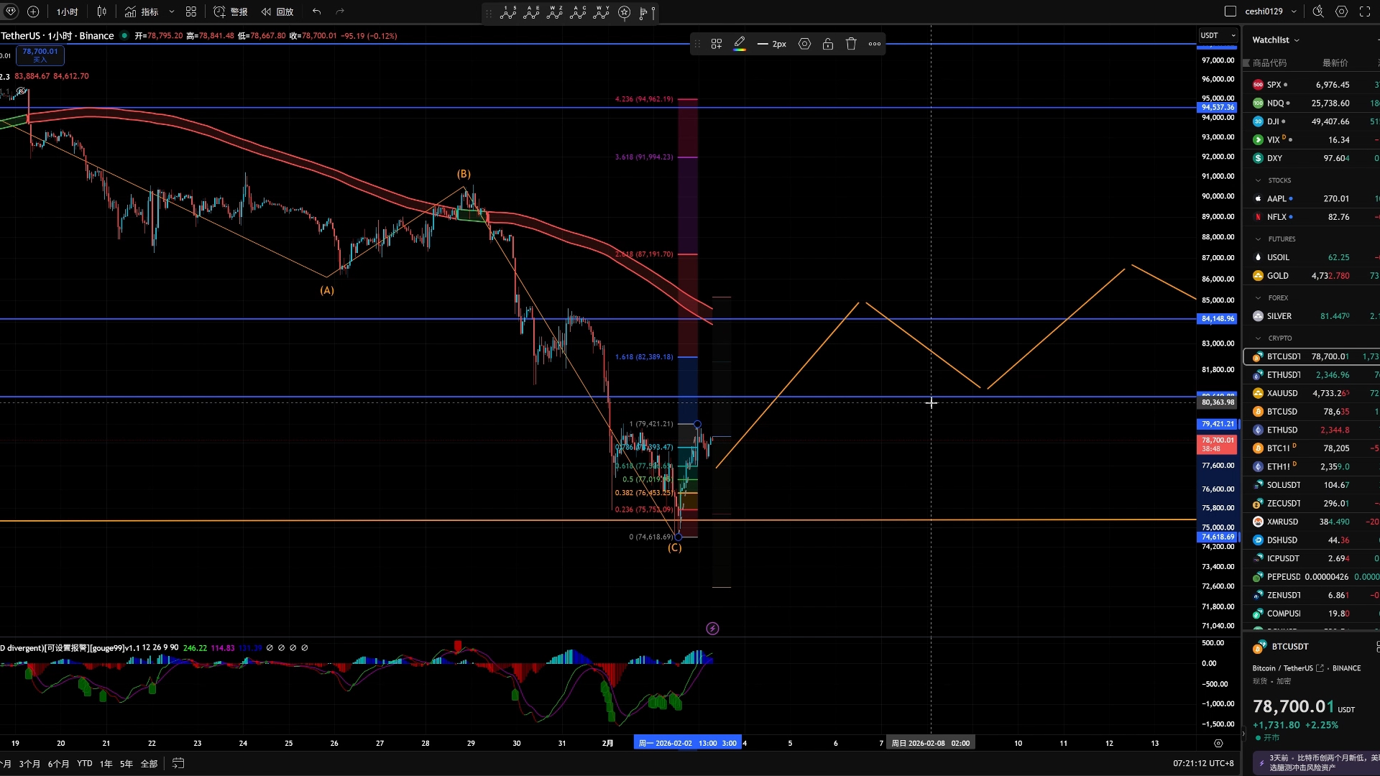This screenshot has height=776, width=1380.
Task: Click the 回放 replay button
Action: [278, 11]
